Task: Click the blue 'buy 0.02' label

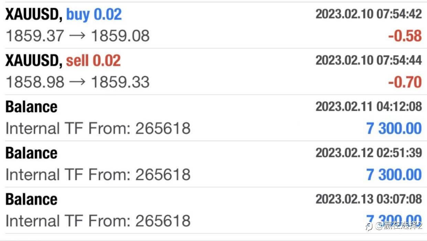Action: [94, 14]
